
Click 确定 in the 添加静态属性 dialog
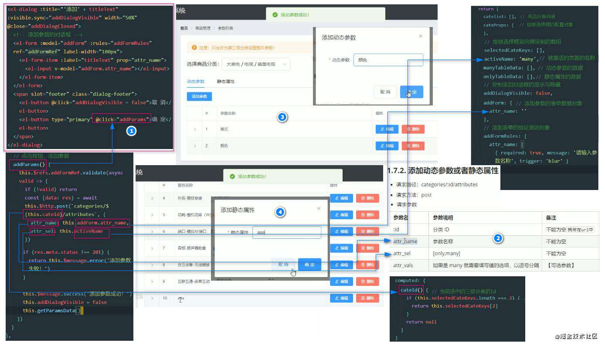tap(309, 265)
